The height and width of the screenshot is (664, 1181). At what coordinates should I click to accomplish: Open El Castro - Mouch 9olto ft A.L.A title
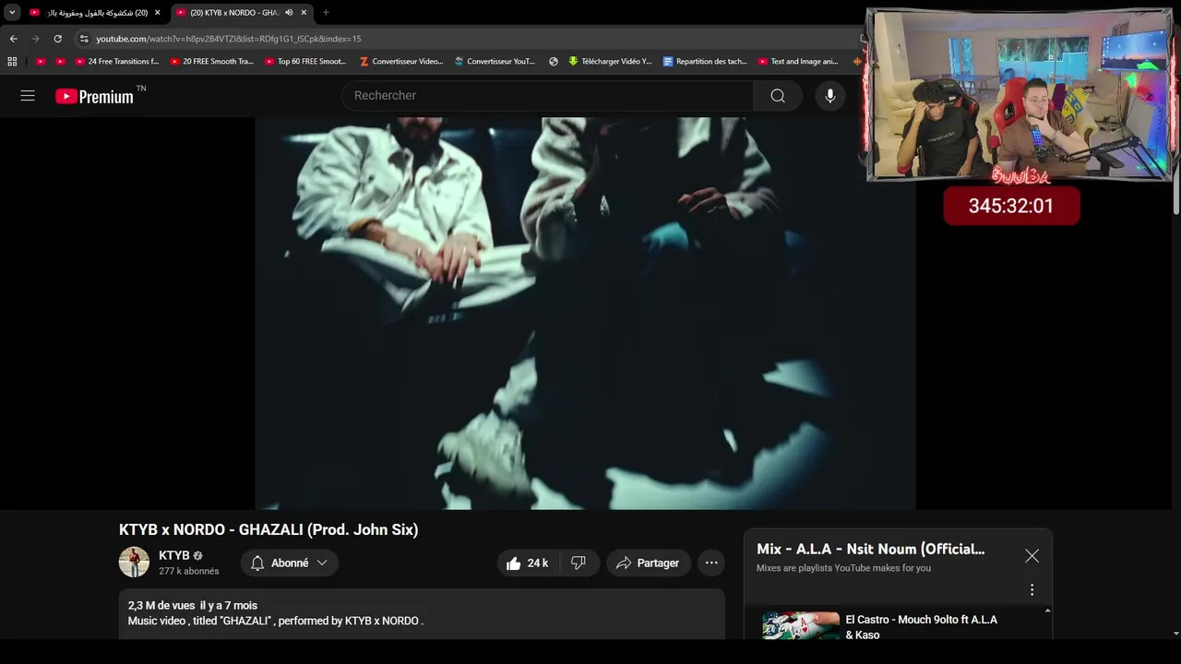(921, 627)
